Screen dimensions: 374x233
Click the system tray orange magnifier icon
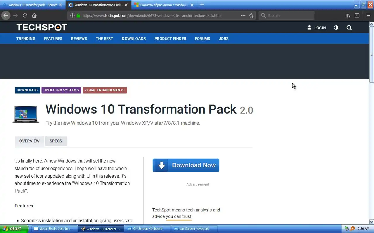[x=352, y=229]
